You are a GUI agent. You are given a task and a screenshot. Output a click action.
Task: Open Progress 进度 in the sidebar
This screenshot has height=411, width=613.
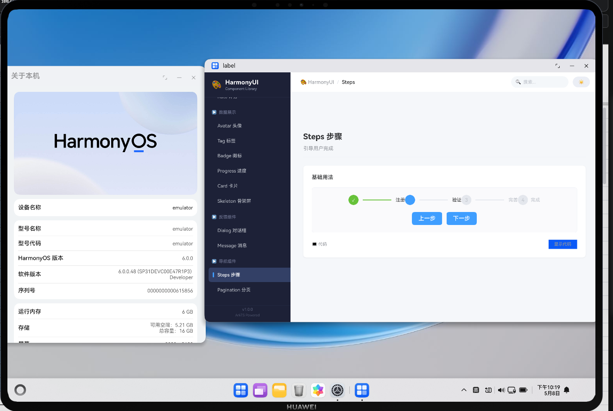249,171
